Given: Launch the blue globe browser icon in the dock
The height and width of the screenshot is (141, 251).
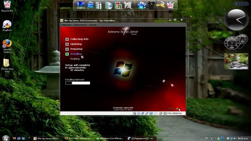Looking at the screenshot, I should [142, 5].
